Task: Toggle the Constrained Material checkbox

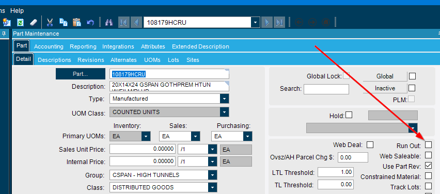Action: point(428,176)
